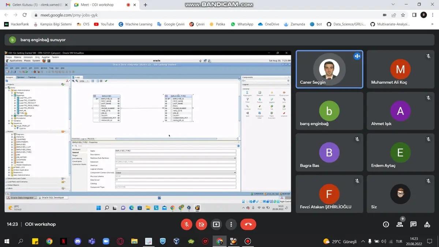Select the Filter component in palette
439x247 pixels.
(x=247, y=100)
